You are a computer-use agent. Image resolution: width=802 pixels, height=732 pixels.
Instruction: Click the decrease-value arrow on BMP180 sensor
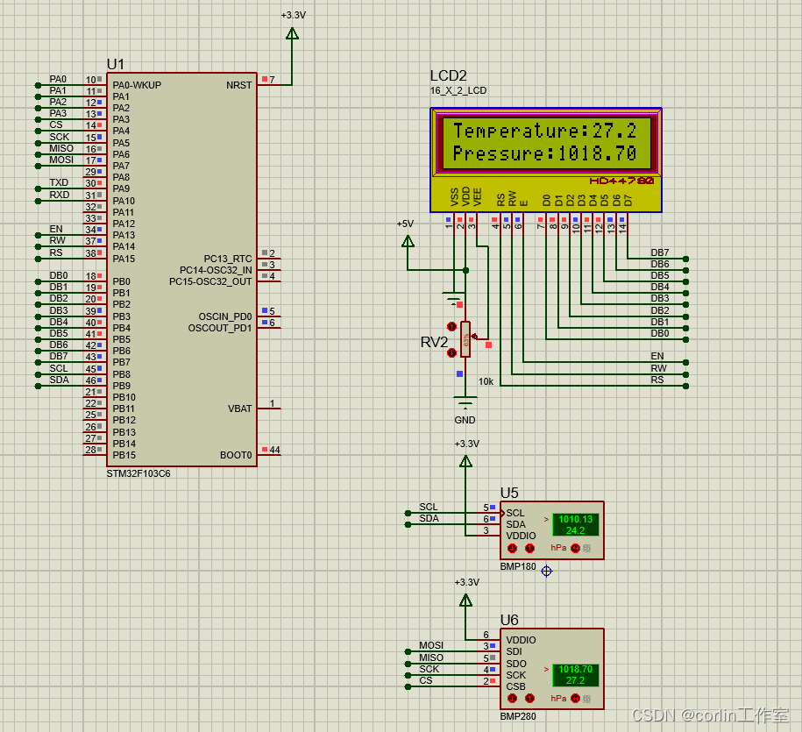[512, 548]
